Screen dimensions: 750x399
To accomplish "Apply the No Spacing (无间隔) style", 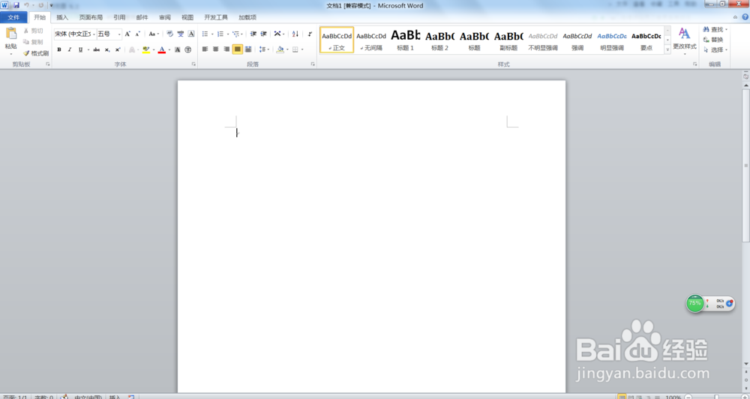I will (x=371, y=40).
